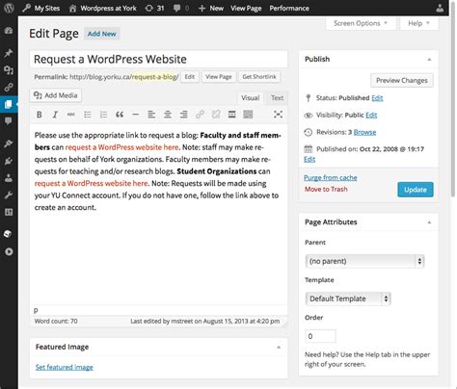Switch to the Visual editor tab
457x389 pixels.
pos(251,98)
